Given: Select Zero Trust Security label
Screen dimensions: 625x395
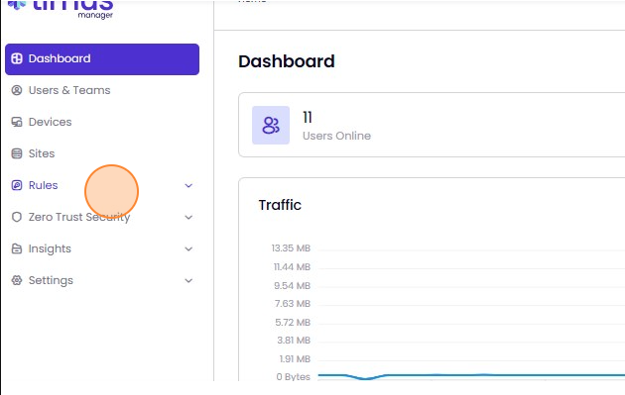Looking at the screenshot, I should coord(79,217).
